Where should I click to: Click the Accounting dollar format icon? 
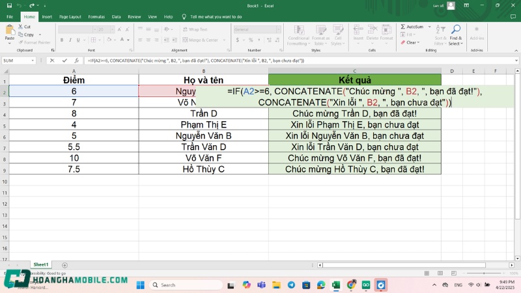tap(238, 40)
